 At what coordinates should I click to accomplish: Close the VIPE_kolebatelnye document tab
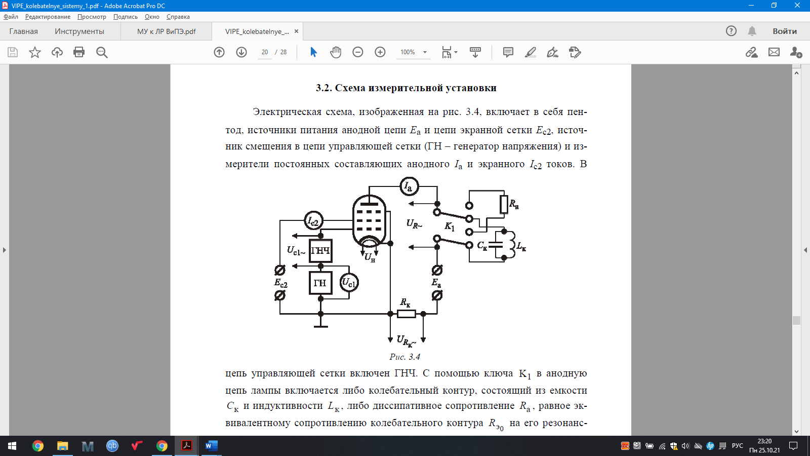(297, 31)
